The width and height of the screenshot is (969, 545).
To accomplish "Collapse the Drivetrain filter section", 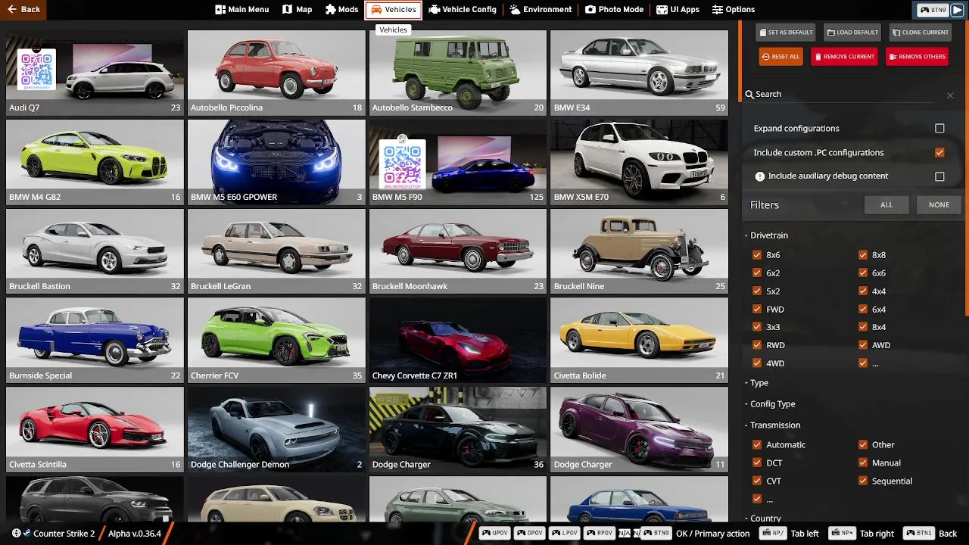I will (x=766, y=235).
